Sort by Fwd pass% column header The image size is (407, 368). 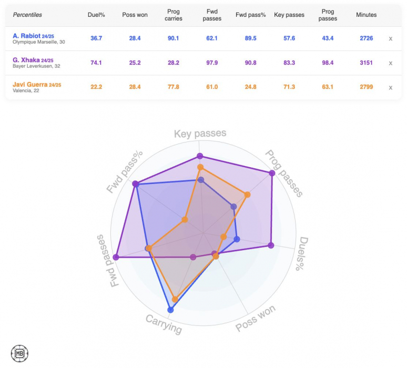pos(251,15)
